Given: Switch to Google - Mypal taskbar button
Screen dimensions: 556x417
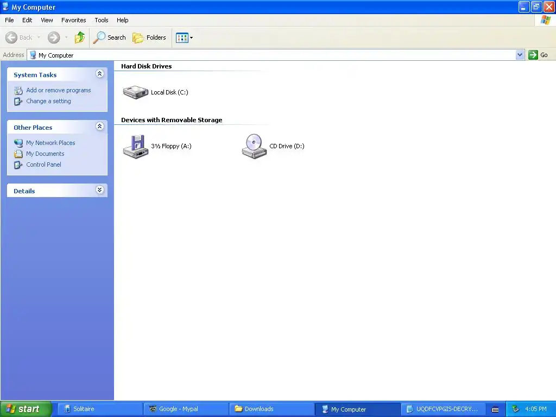Looking at the screenshot, I should click(186, 409).
